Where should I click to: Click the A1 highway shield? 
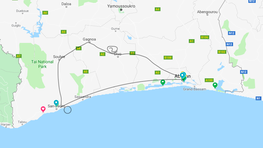pyautogui.click(x=192, y=41)
